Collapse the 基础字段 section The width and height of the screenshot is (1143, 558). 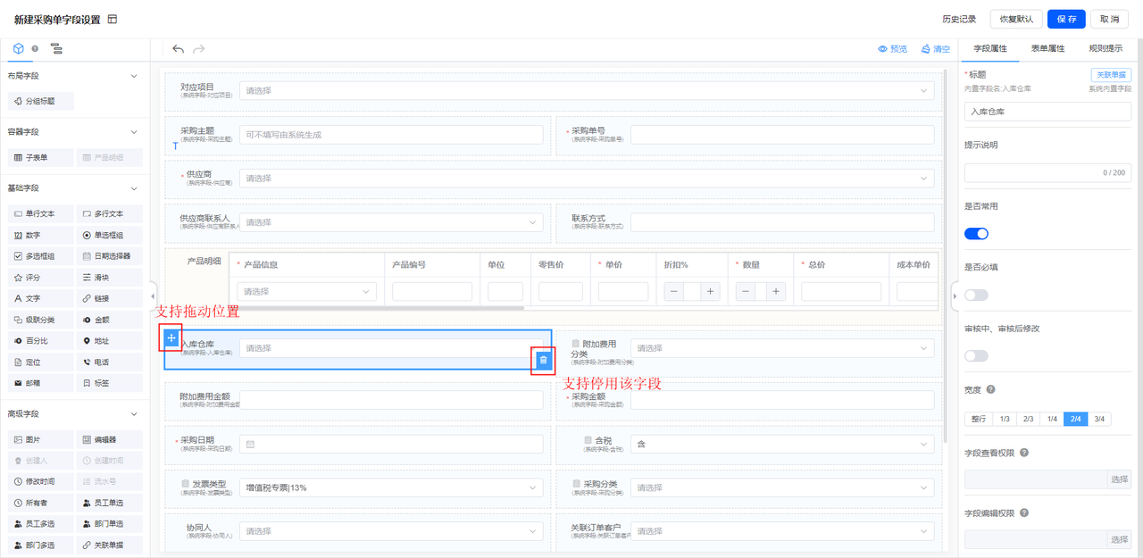[134, 188]
